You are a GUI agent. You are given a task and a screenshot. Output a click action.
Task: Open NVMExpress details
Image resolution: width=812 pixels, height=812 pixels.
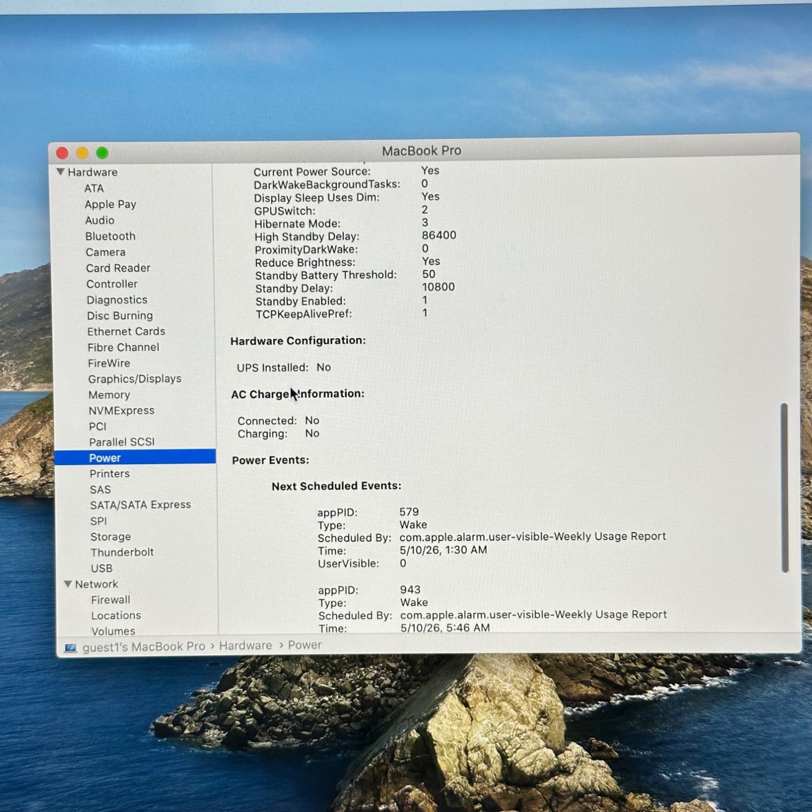tap(121, 411)
